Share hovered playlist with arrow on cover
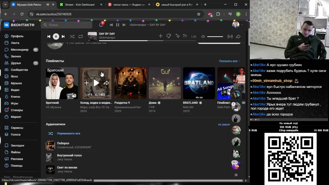This screenshot has width=329, height=185. [x=106, y=83]
